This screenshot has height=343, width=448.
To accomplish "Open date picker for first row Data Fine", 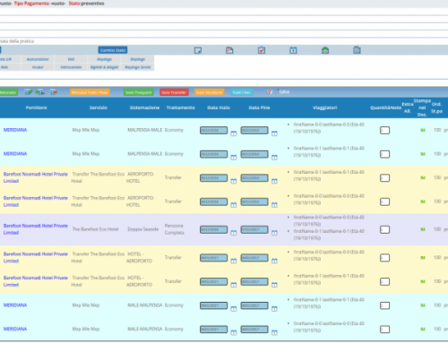I will [x=274, y=133].
